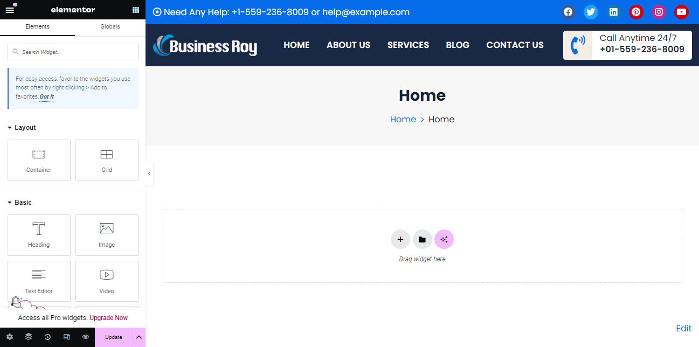Collapse the Layout widget category

[x=22, y=128]
